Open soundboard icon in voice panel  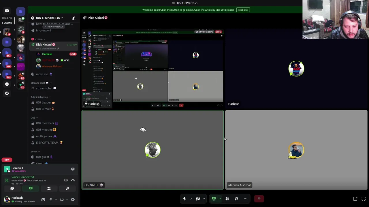click(x=67, y=189)
